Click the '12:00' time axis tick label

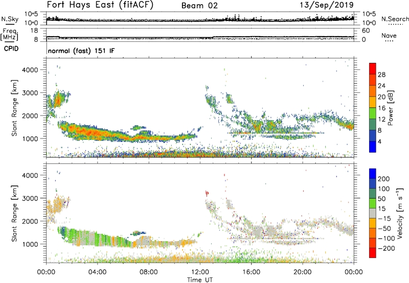(x=200, y=272)
